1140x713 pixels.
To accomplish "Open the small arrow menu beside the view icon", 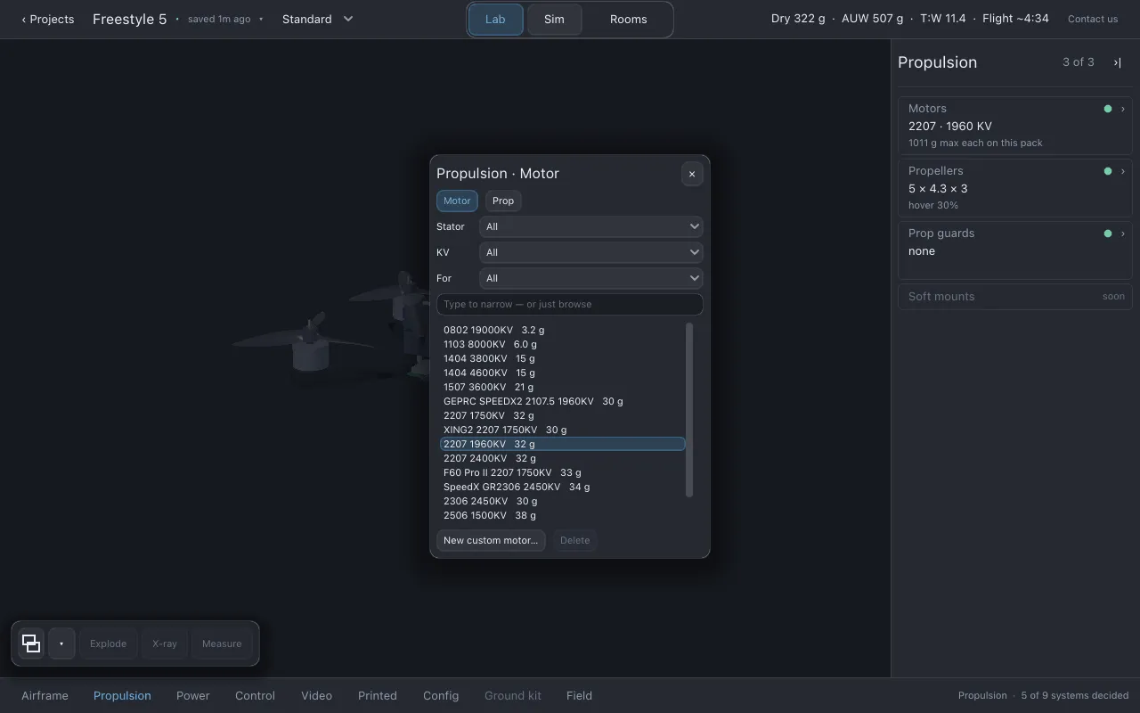I will coord(61,643).
